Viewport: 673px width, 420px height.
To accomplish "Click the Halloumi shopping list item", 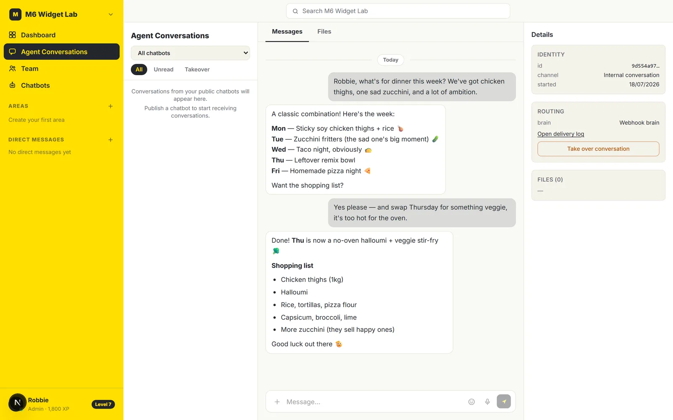I will coord(294,292).
